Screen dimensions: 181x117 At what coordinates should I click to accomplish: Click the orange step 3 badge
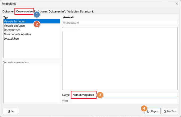[x=100, y=95]
